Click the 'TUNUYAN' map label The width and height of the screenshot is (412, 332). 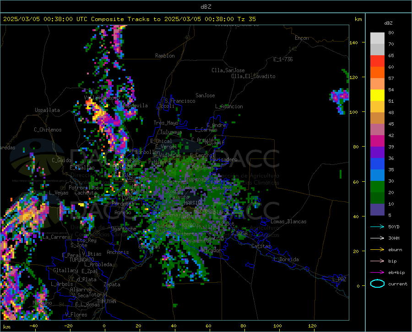click(106, 301)
